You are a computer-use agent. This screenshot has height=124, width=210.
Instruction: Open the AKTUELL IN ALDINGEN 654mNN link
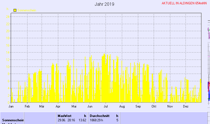click(184, 3)
